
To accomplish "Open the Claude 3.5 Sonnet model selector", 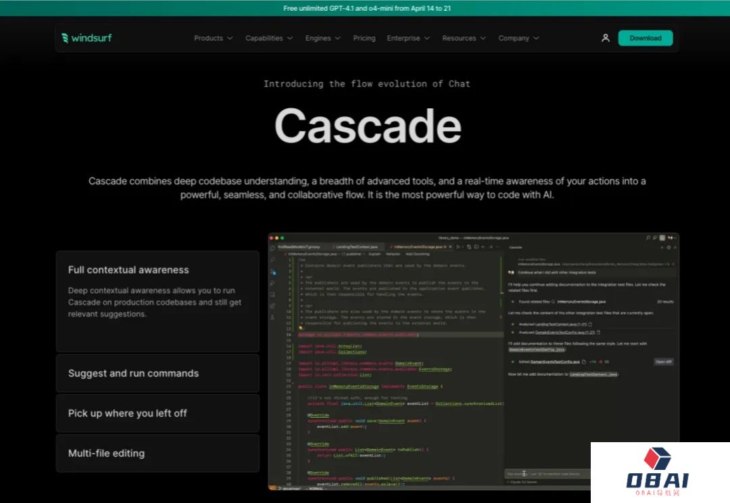I will pyautogui.click(x=523, y=482).
